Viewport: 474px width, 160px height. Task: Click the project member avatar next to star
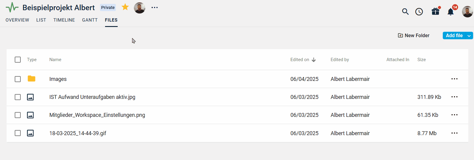pos(140,8)
